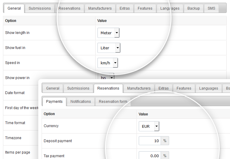The height and width of the screenshot is (159, 230).
Task: Expand the Show fuel in Liter dropdown
Action: point(109,48)
